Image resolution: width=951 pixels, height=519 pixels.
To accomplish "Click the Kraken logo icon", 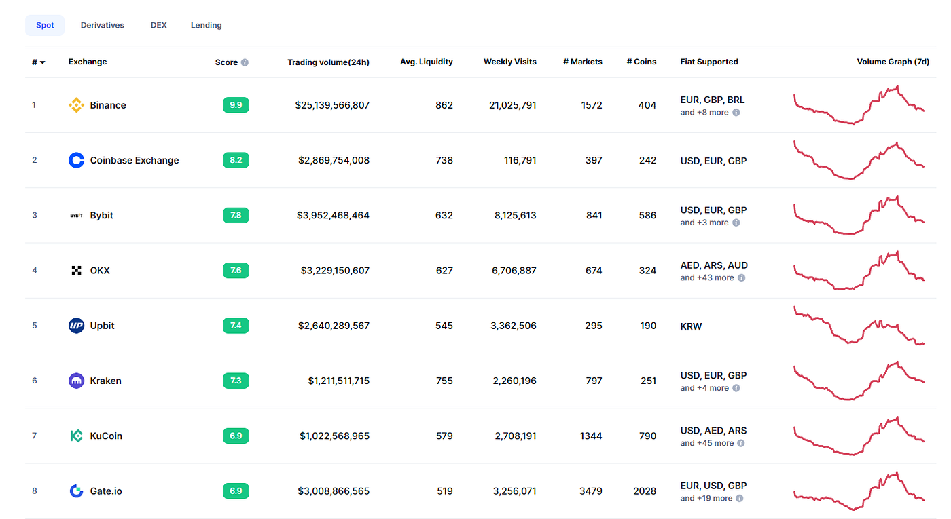I will [76, 381].
